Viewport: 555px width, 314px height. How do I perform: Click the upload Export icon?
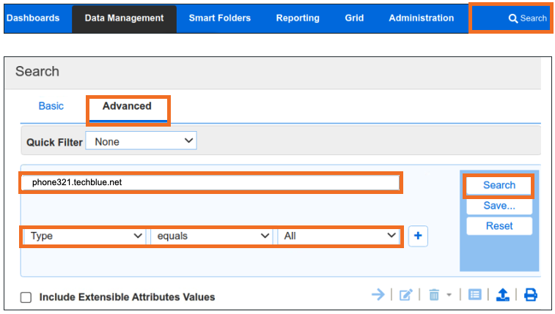[503, 294]
